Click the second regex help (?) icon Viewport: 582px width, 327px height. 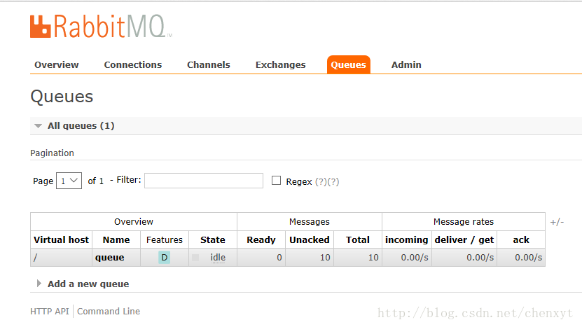tap(333, 182)
